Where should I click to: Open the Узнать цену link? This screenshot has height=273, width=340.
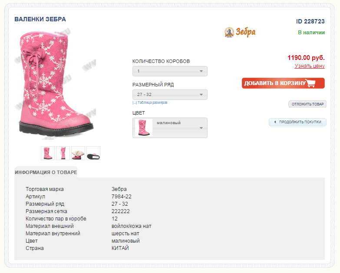click(x=310, y=66)
